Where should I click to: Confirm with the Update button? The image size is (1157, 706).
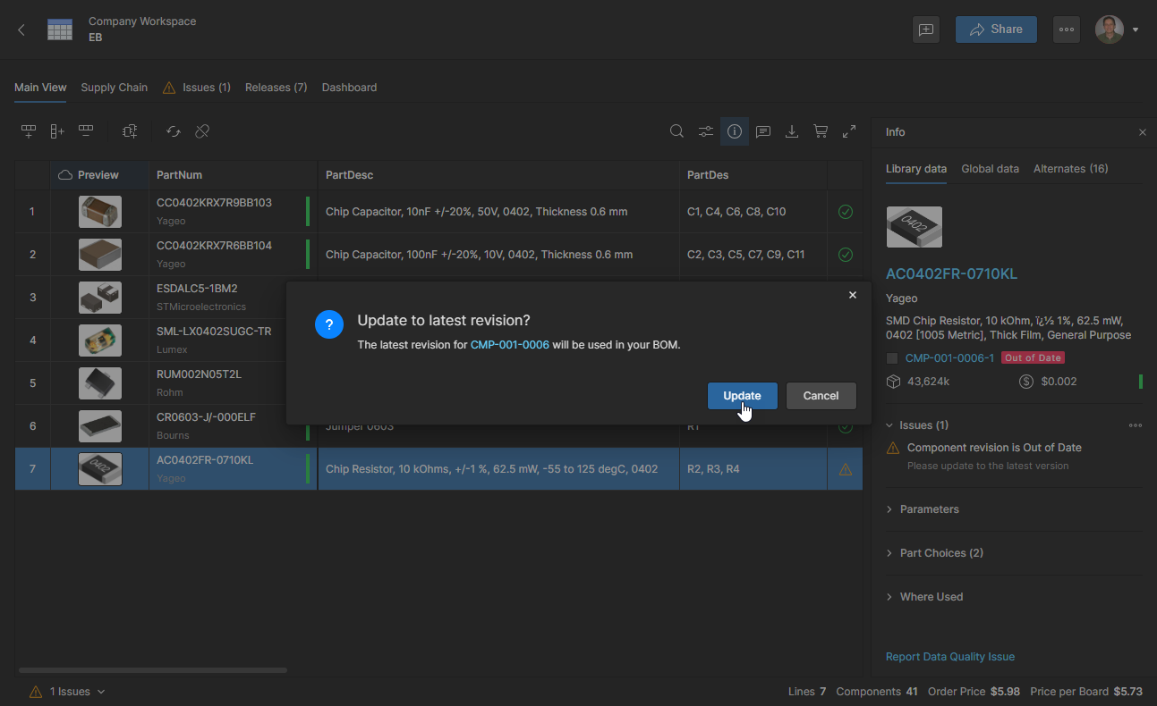(x=742, y=396)
